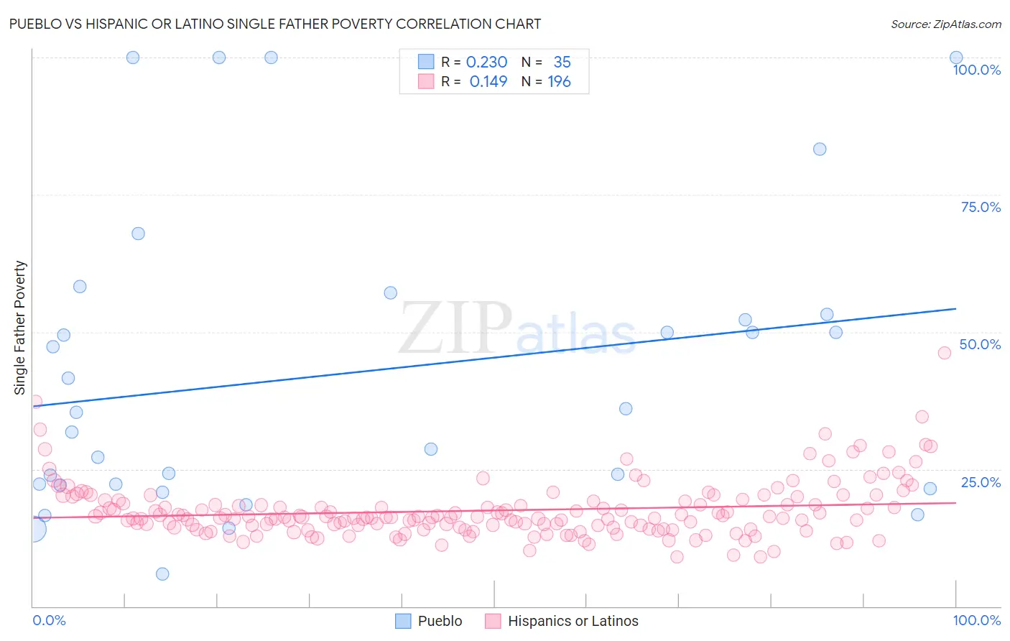
Task: Click the large blue bubble at left axis
Action: tap(33, 530)
